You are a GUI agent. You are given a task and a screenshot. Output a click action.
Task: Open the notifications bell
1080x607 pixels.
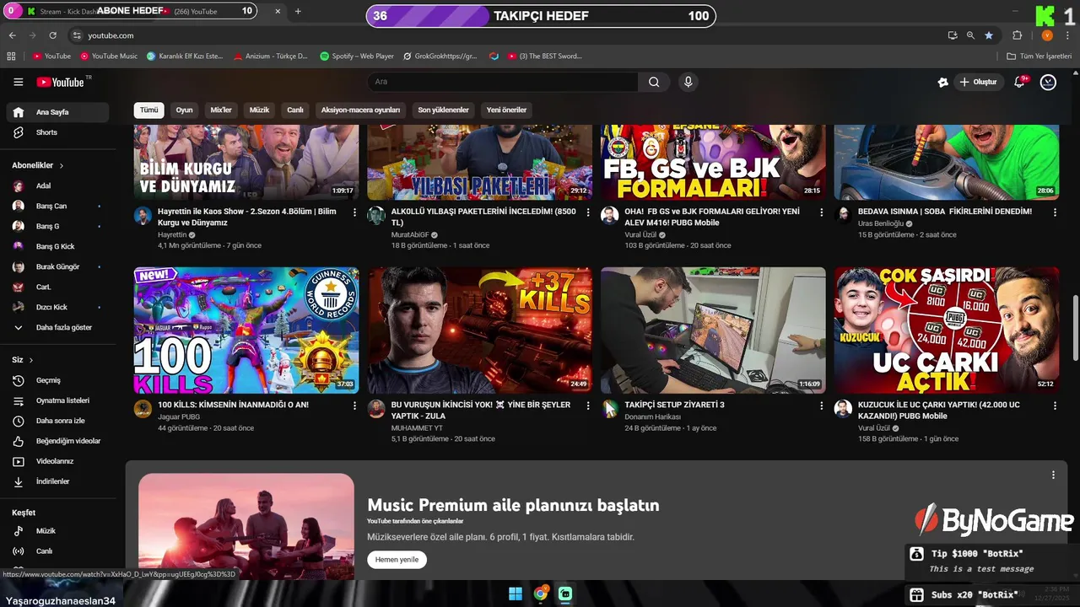coord(1019,82)
